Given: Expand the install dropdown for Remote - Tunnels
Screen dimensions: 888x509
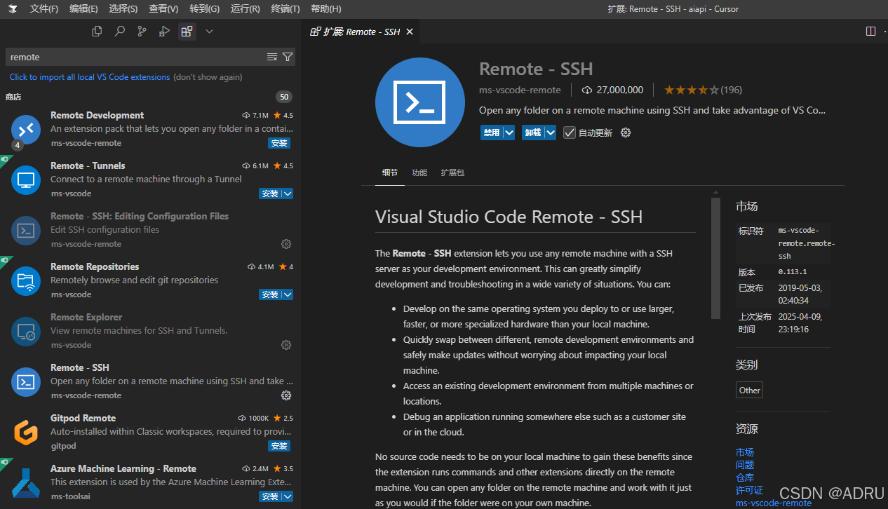Looking at the screenshot, I should (288, 194).
